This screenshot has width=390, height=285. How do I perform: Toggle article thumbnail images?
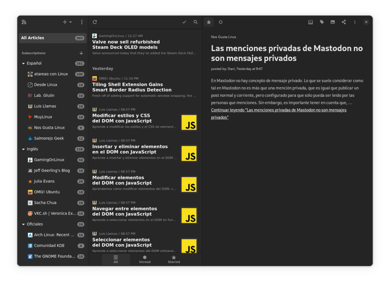coord(332,22)
